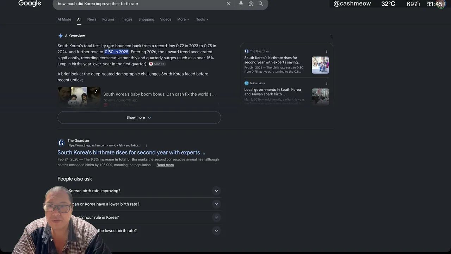Click The Guardian favicon beside the search result
Screen dimensions: 451x254
(61, 143)
